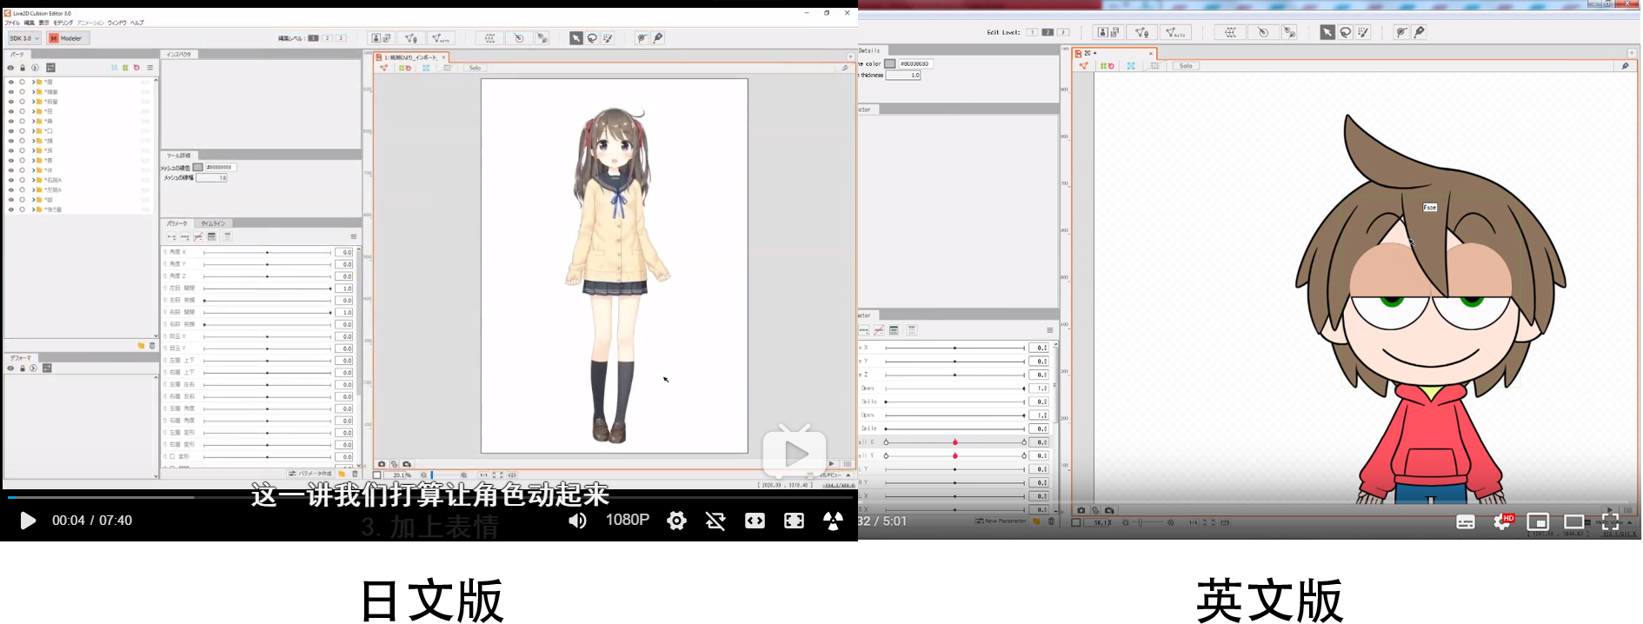Set edit level 2 in the Japanese editor
1643x624 pixels.
328,38
